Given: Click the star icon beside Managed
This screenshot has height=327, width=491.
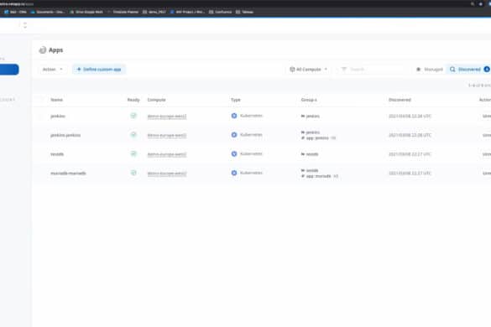Looking at the screenshot, I should 418,69.
